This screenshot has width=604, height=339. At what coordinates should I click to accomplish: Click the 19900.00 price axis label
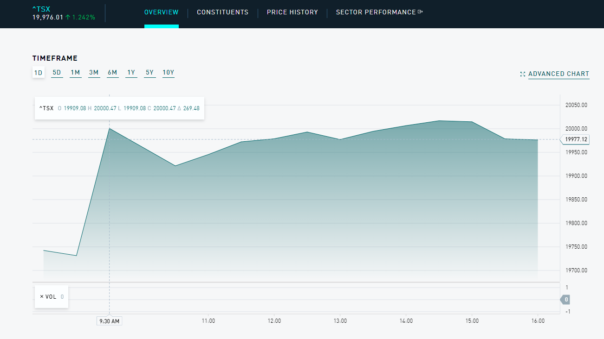pos(577,176)
